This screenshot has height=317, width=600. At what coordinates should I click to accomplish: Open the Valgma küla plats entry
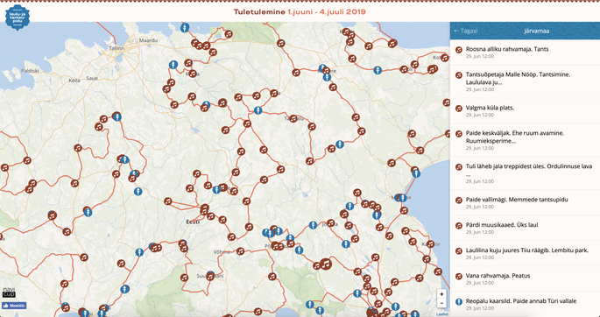(x=525, y=110)
